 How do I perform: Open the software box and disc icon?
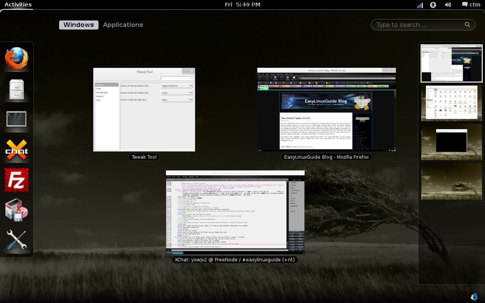[17, 211]
